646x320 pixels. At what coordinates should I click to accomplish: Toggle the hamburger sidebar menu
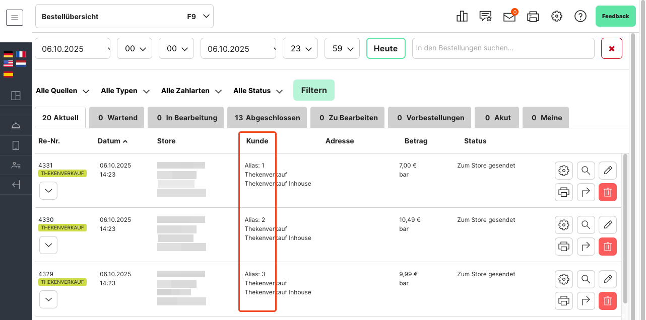click(15, 18)
